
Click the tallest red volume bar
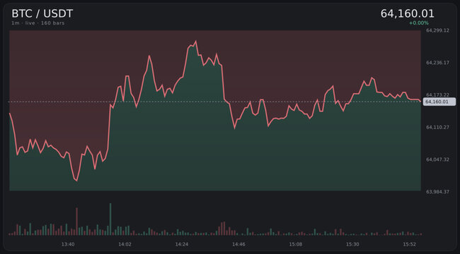(76, 222)
